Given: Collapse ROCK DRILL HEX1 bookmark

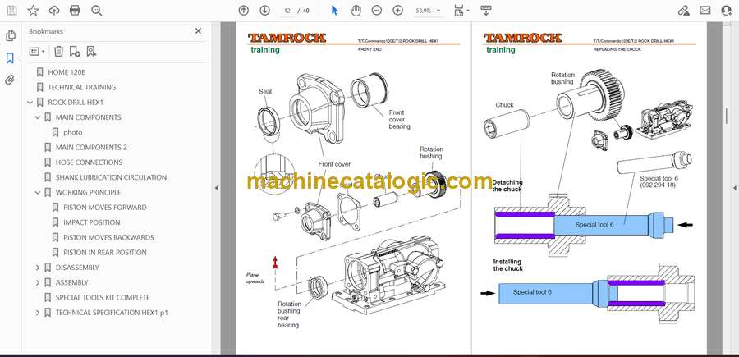Looking at the screenshot, I should [x=30, y=103].
